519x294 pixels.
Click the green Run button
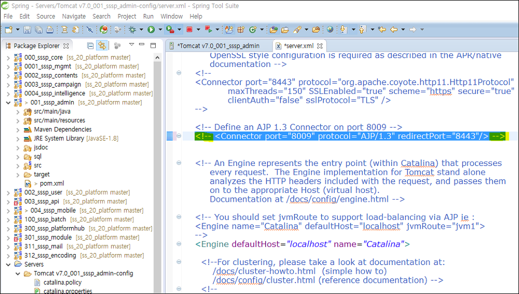[x=151, y=30]
